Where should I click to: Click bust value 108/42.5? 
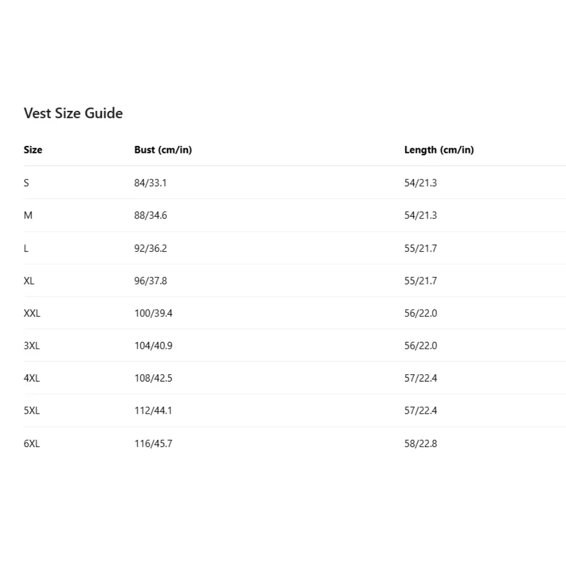click(153, 378)
